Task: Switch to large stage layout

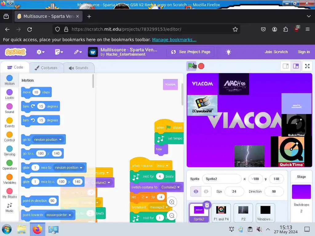Action: coord(296,66)
